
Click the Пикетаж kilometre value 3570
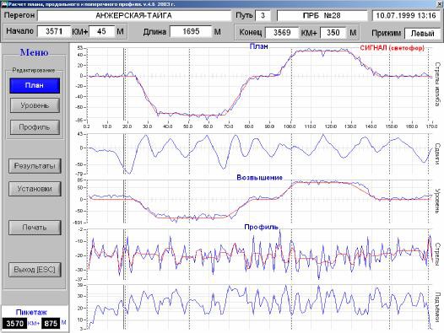coord(14,323)
